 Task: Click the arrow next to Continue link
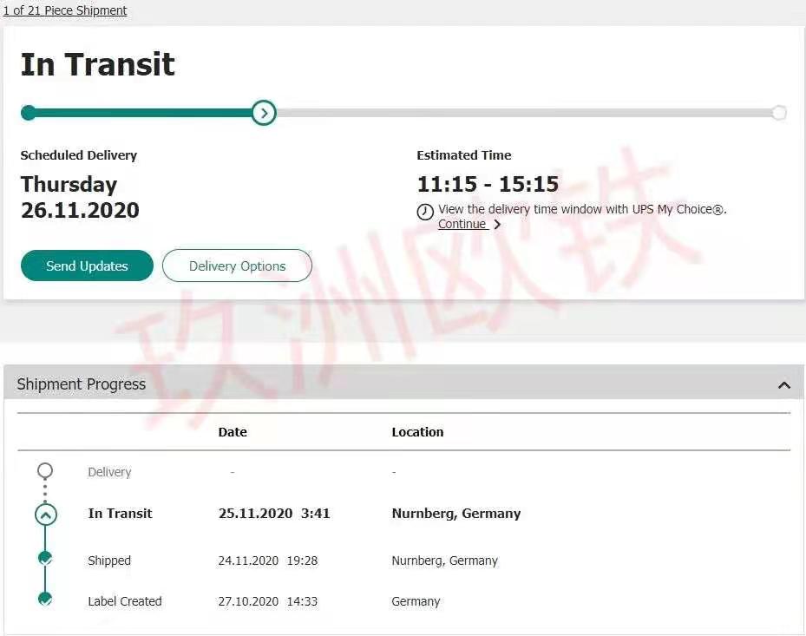click(497, 225)
